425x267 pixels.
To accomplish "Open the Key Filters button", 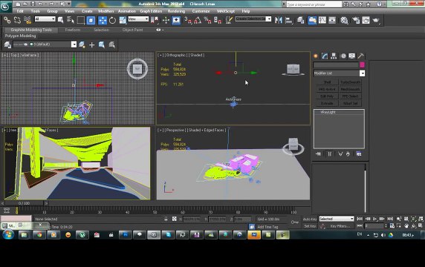I will tap(340, 226).
